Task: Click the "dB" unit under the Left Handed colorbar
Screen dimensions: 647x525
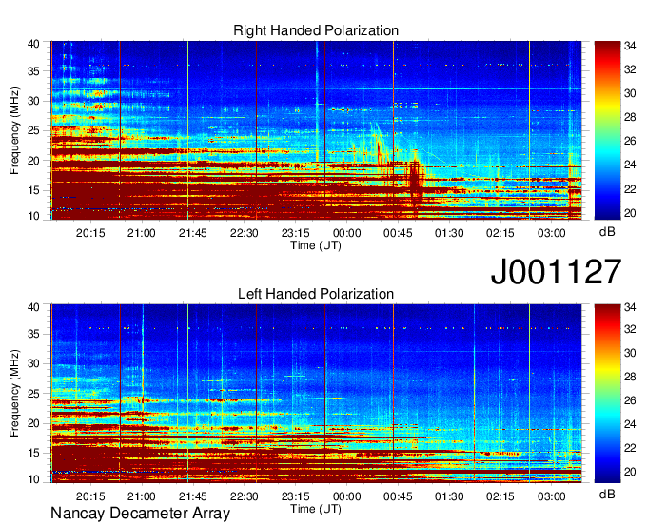Action: coord(607,495)
